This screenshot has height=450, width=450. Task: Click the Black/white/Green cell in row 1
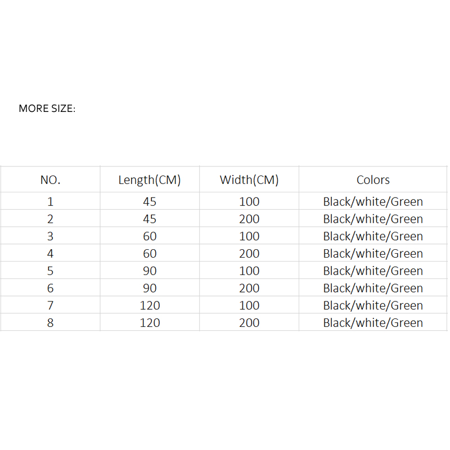(x=373, y=201)
